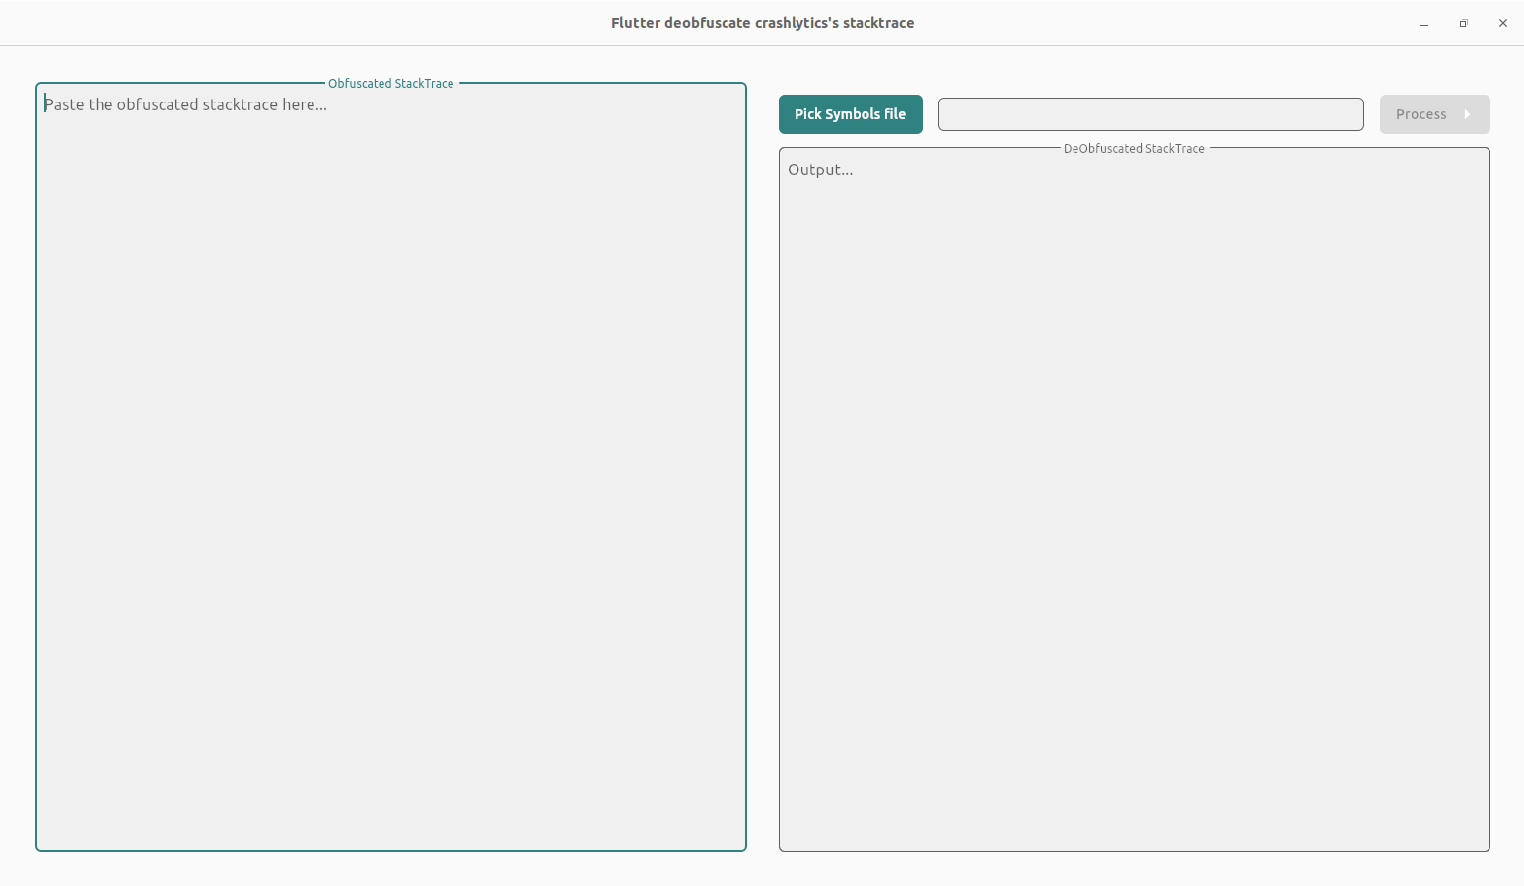Viewport: 1524px width, 886px height.
Task: Select the 'Obfuscated StackTrace' field label
Action: pos(390,84)
